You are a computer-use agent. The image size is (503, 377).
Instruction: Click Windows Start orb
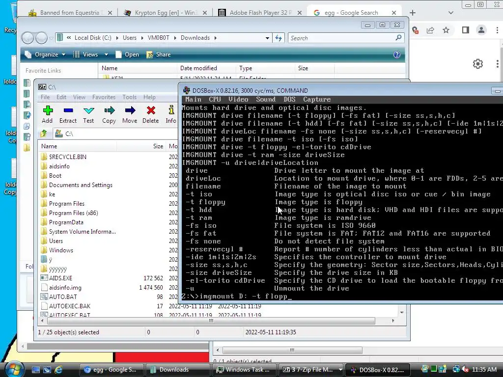pos(13,369)
